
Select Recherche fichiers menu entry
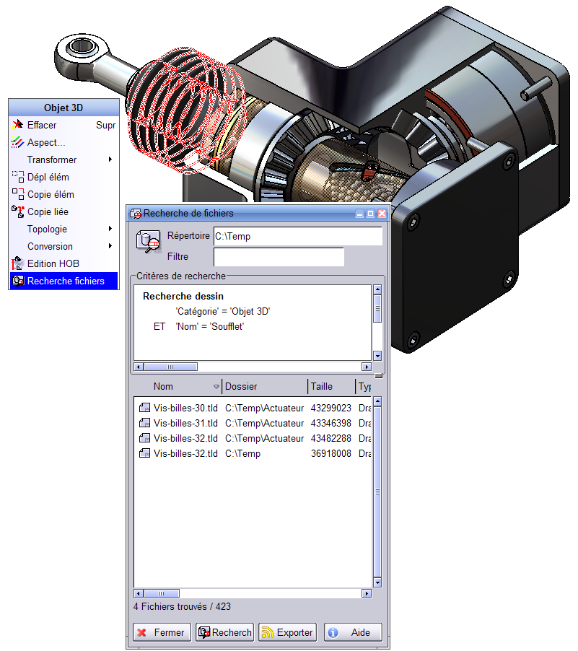click(x=64, y=281)
